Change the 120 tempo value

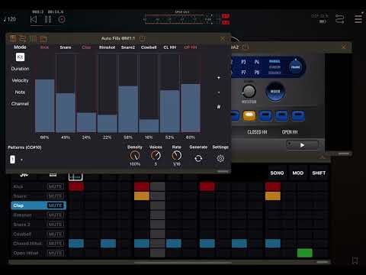click(x=10, y=19)
